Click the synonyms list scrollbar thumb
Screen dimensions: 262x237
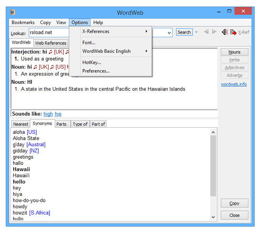click(213, 166)
